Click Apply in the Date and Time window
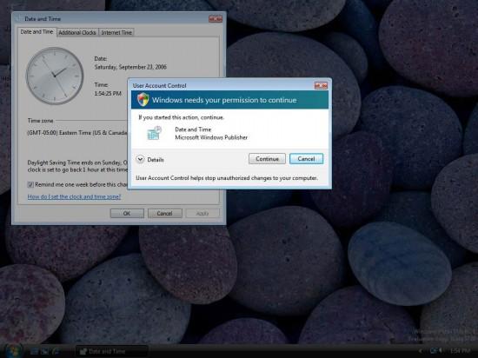The height and width of the screenshot is (358, 478). pos(202,213)
